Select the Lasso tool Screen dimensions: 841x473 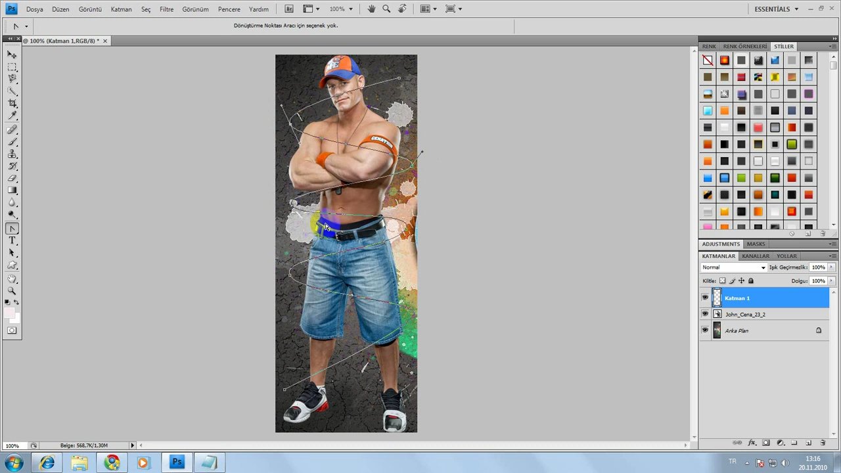point(12,79)
